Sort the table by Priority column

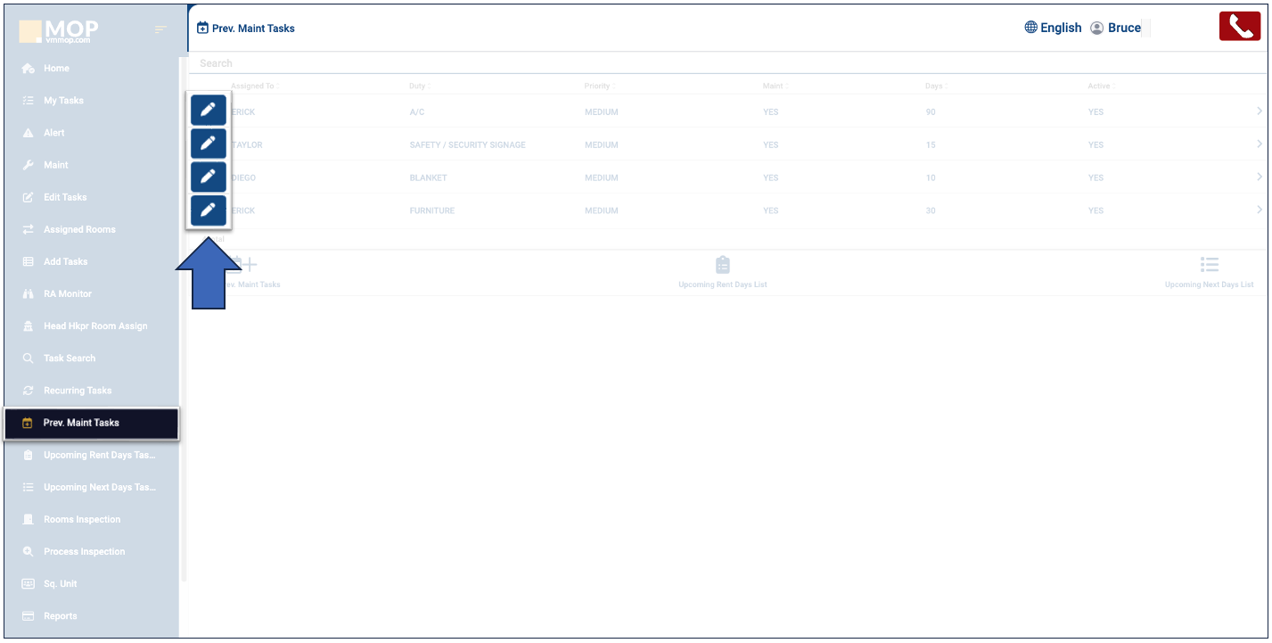tap(598, 87)
